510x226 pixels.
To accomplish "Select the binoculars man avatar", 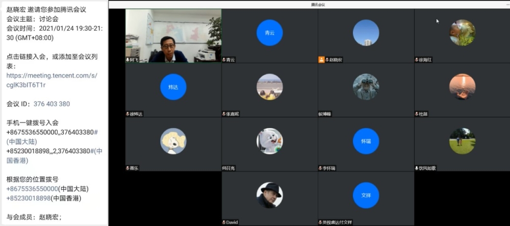I will (366, 87).
